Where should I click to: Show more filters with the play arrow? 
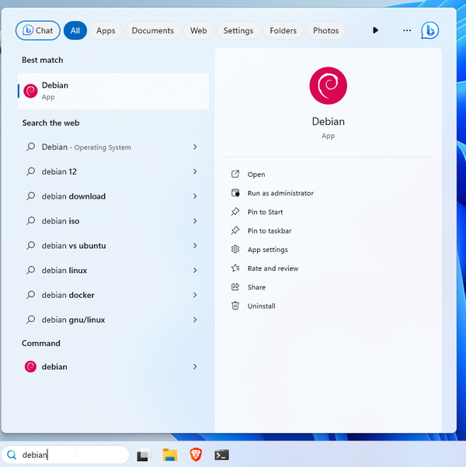375,30
